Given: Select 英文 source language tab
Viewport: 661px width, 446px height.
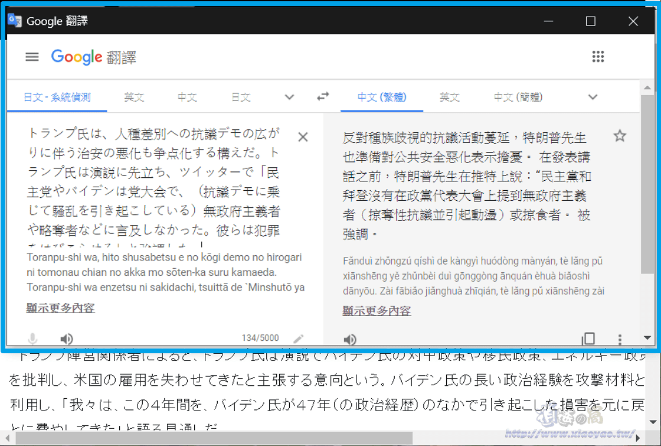Looking at the screenshot, I should tap(134, 97).
